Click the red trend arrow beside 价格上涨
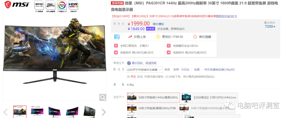289x118 pixels. (130, 37)
